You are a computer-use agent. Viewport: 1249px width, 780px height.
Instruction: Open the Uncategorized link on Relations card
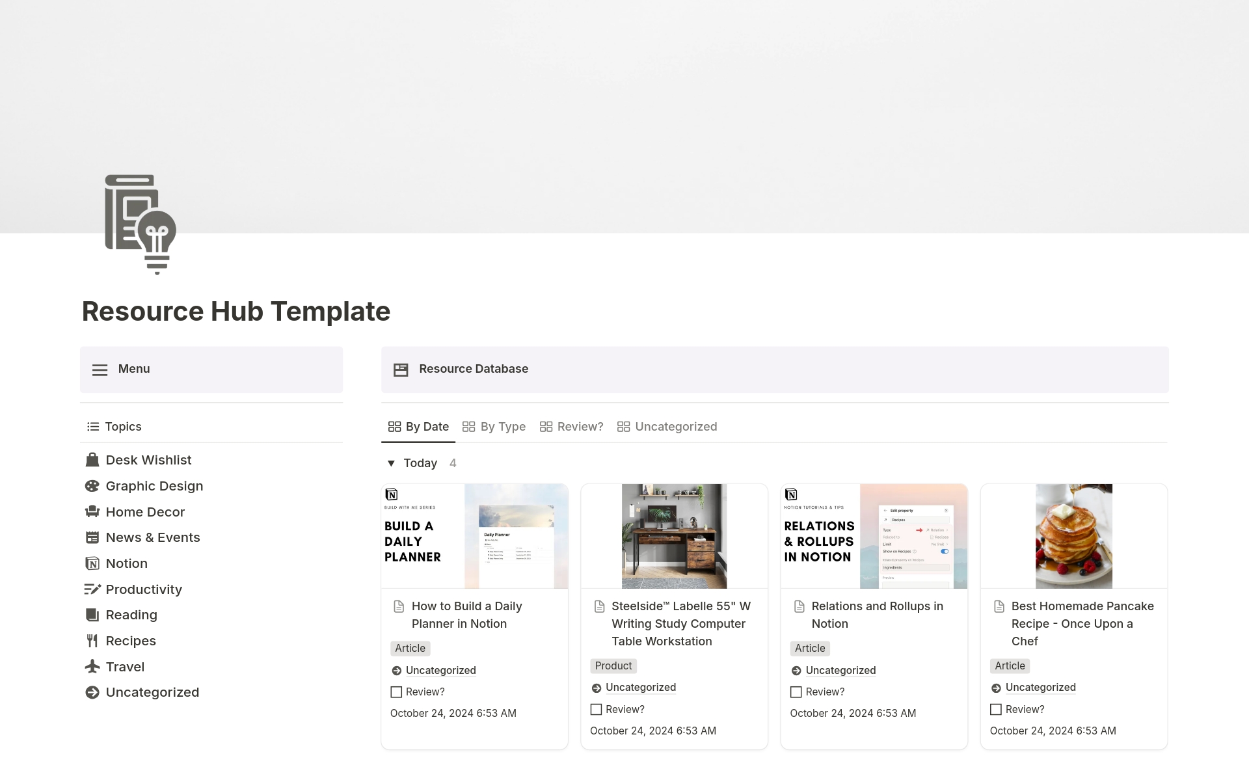(x=840, y=670)
